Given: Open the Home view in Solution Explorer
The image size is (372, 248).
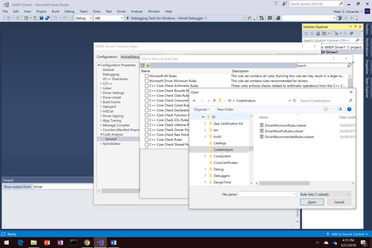Looking at the screenshot, I should coord(318,34).
